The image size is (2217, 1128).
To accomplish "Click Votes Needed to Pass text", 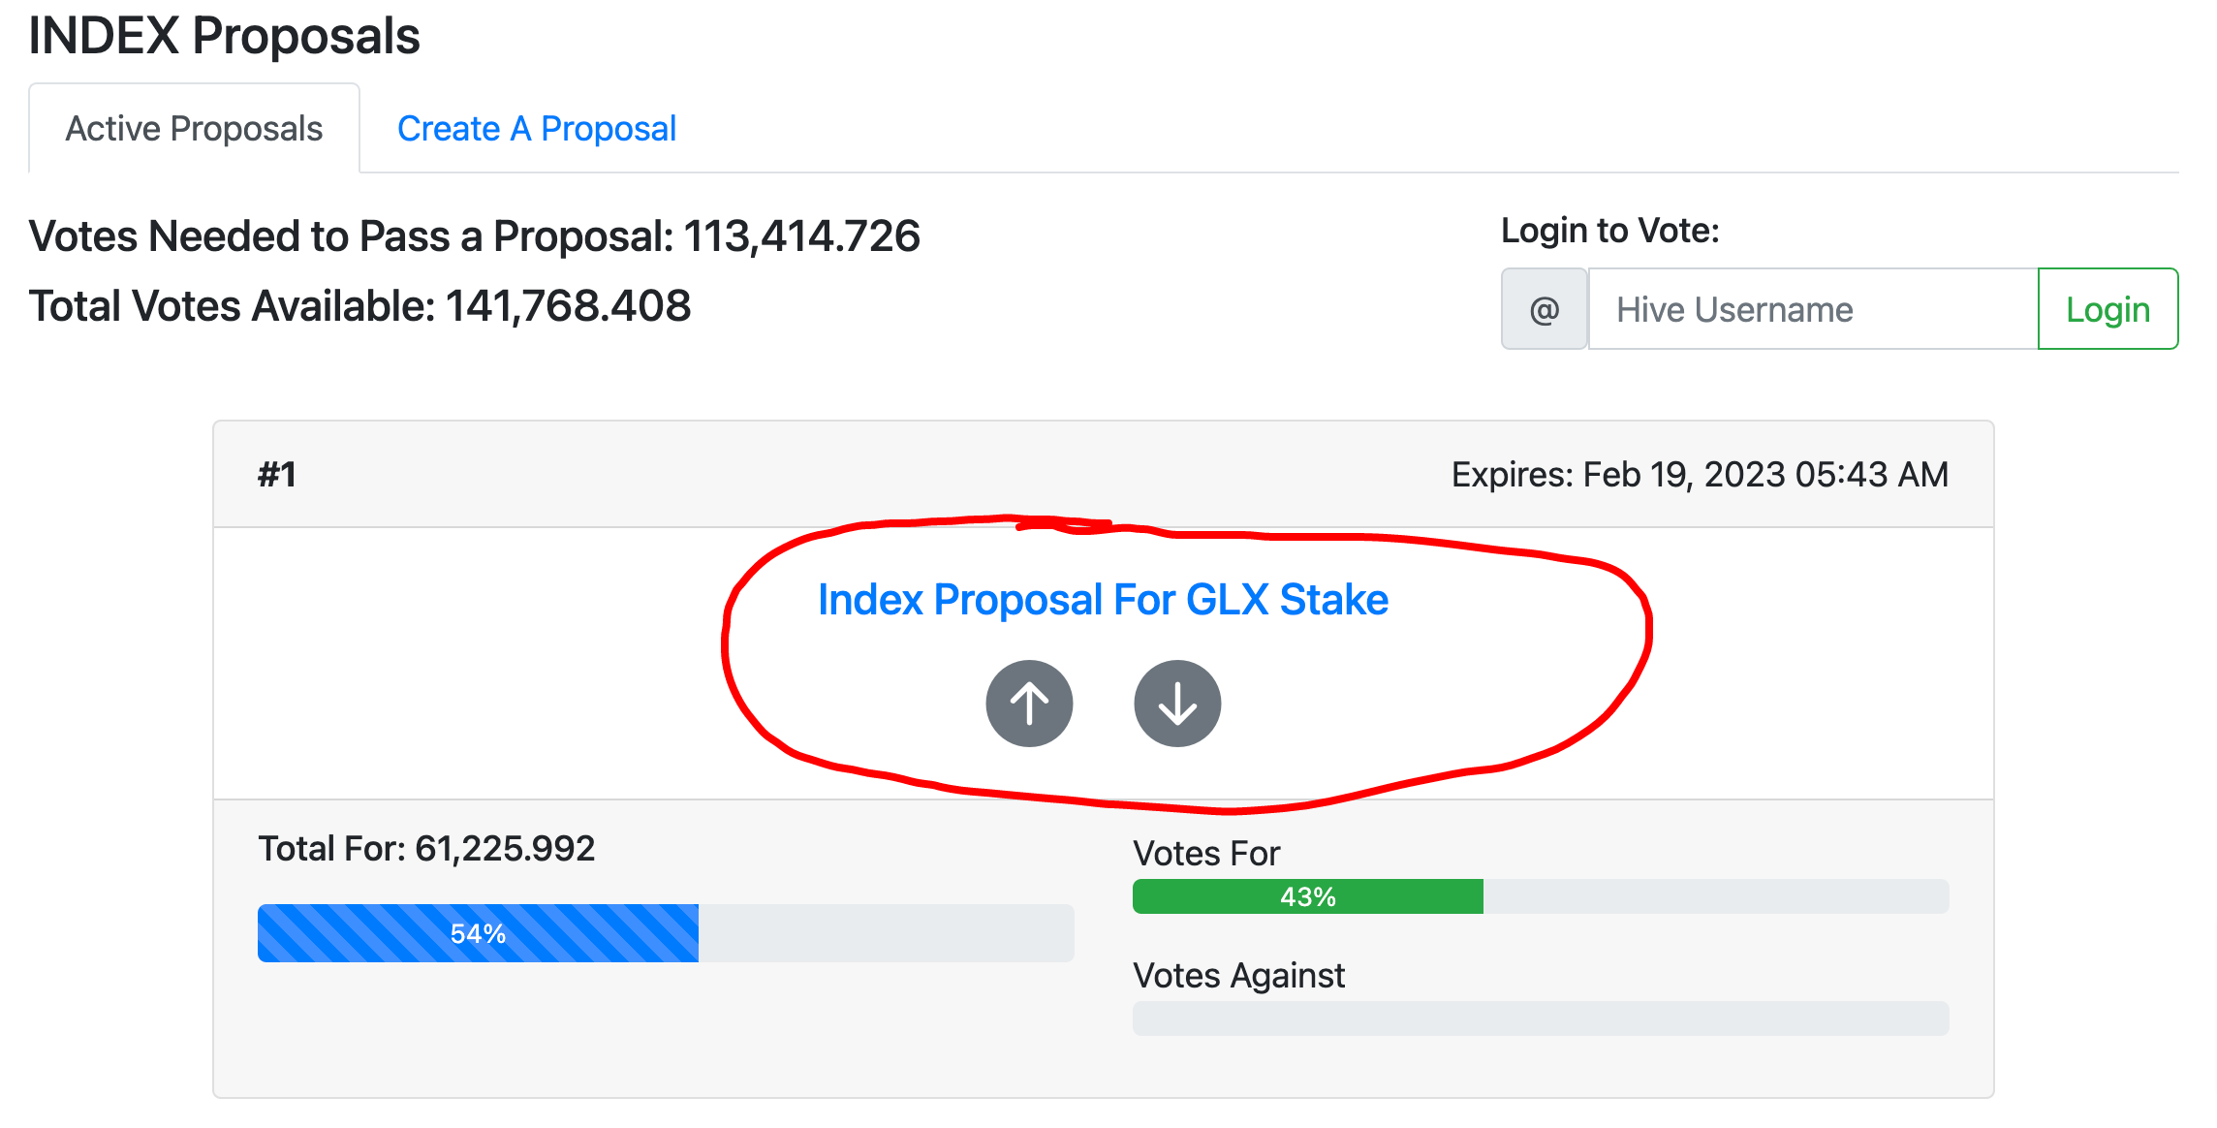I will coord(475,236).
